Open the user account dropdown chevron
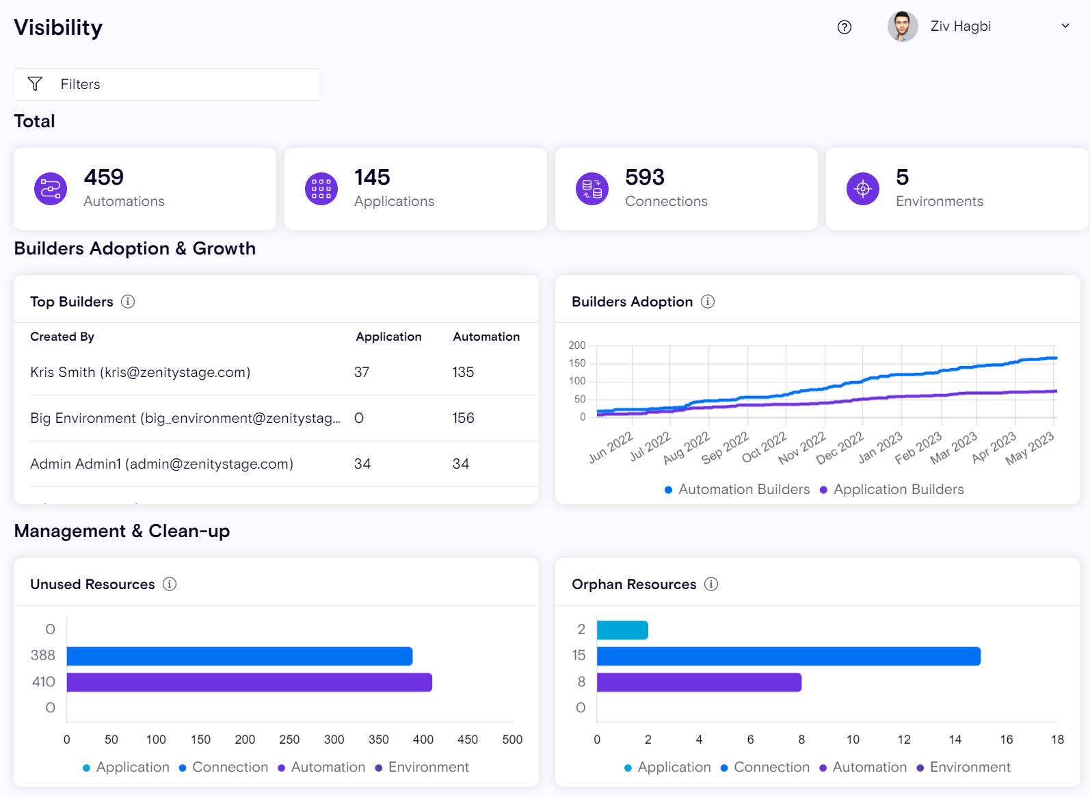 [1065, 26]
